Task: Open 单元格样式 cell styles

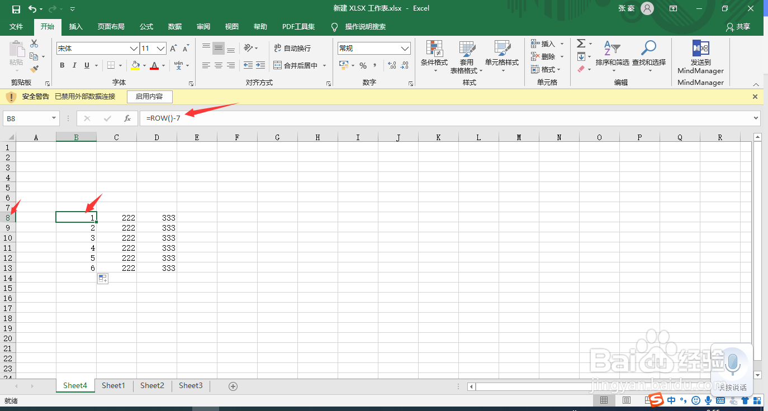Action: (x=502, y=57)
